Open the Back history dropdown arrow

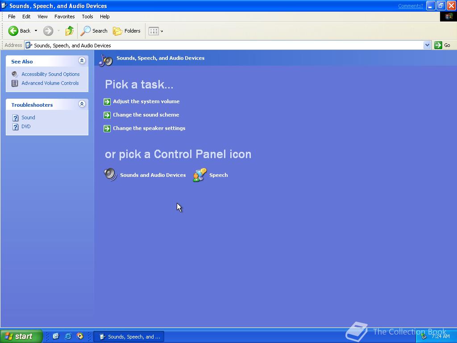[x=36, y=31]
